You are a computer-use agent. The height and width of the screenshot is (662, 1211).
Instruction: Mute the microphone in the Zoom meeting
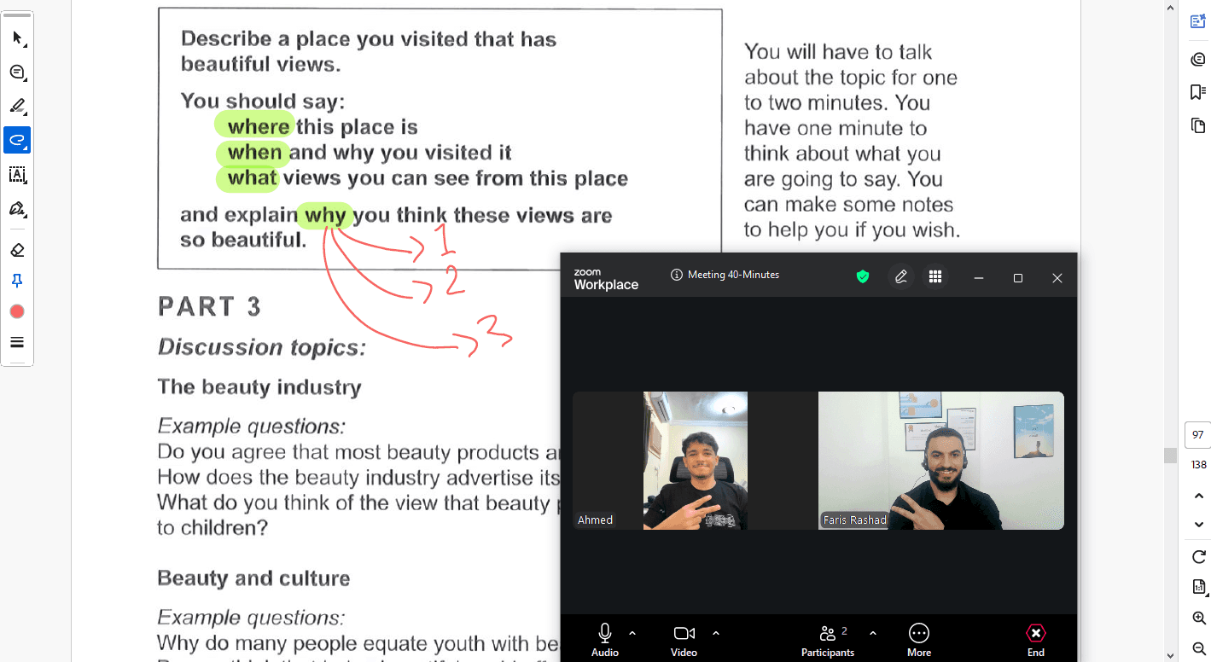coord(604,632)
